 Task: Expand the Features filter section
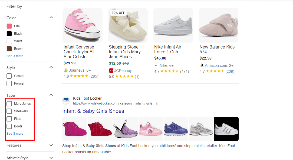click(51, 145)
